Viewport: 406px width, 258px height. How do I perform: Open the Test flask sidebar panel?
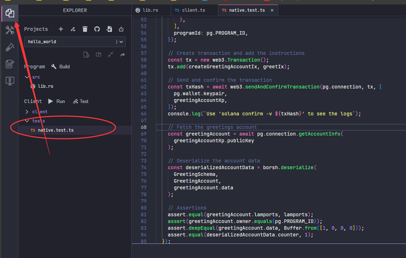(10, 47)
